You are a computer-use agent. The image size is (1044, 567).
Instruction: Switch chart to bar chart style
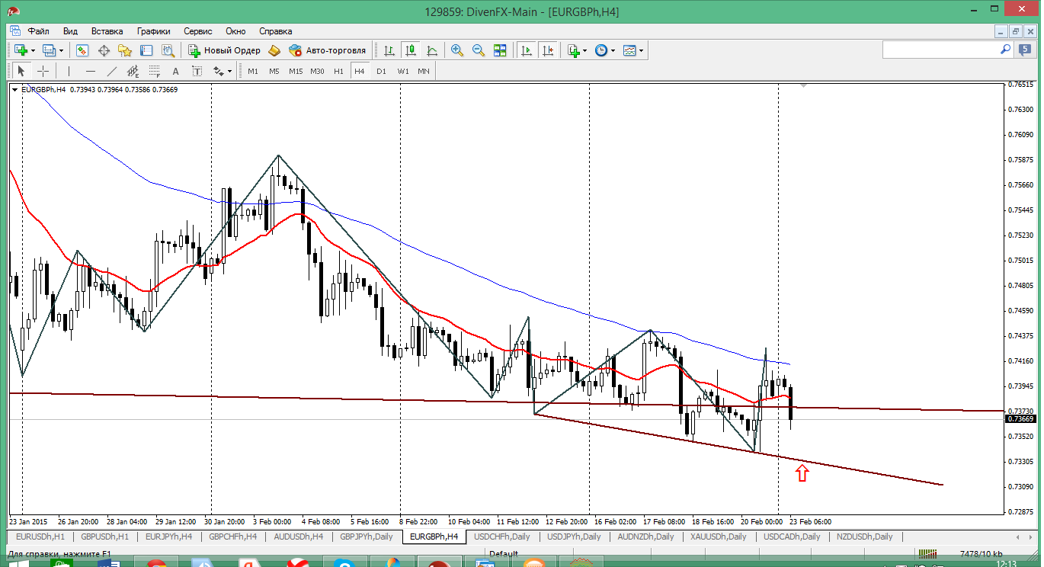pyautogui.click(x=389, y=50)
